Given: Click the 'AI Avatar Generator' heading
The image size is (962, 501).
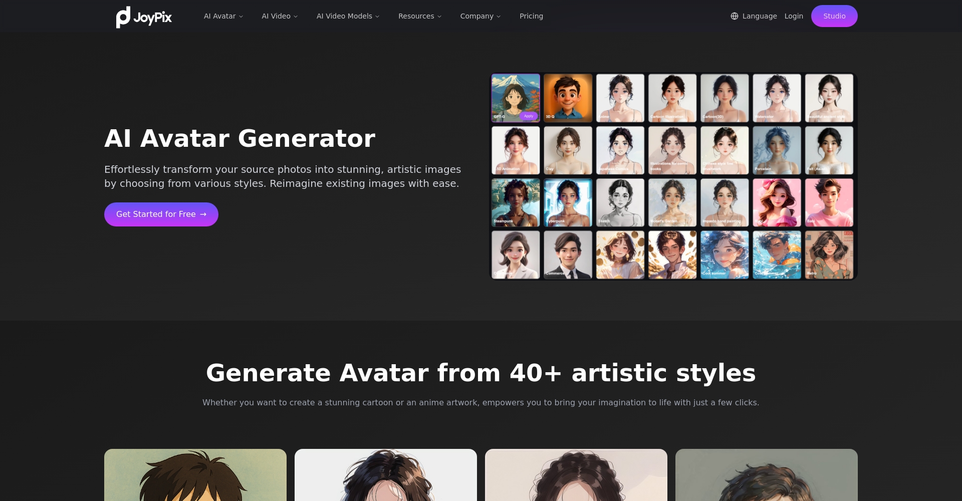Looking at the screenshot, I should (x=239, y=138).
